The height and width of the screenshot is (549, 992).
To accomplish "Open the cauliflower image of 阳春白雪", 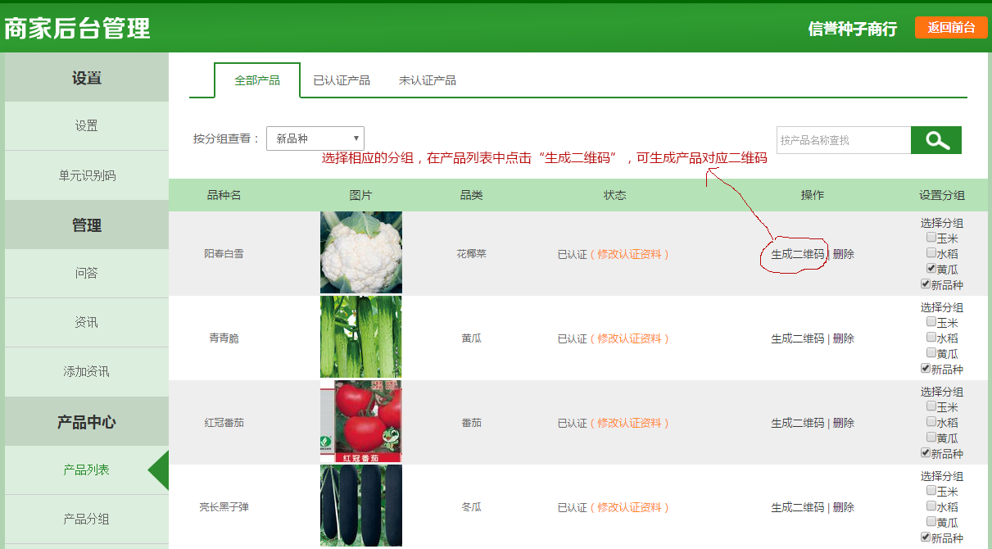I will (361, 252).
